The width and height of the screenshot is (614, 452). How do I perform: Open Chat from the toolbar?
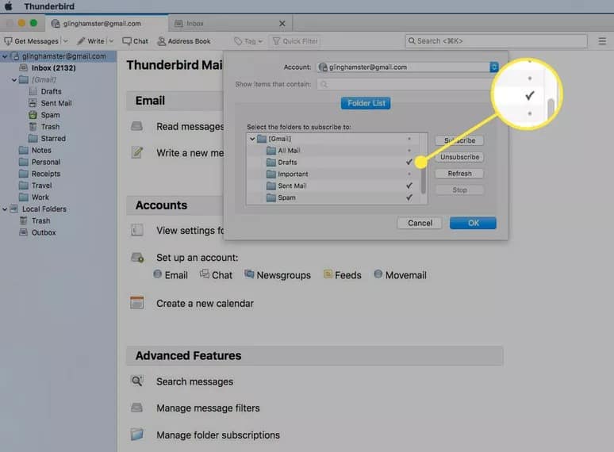pos(135,41)
